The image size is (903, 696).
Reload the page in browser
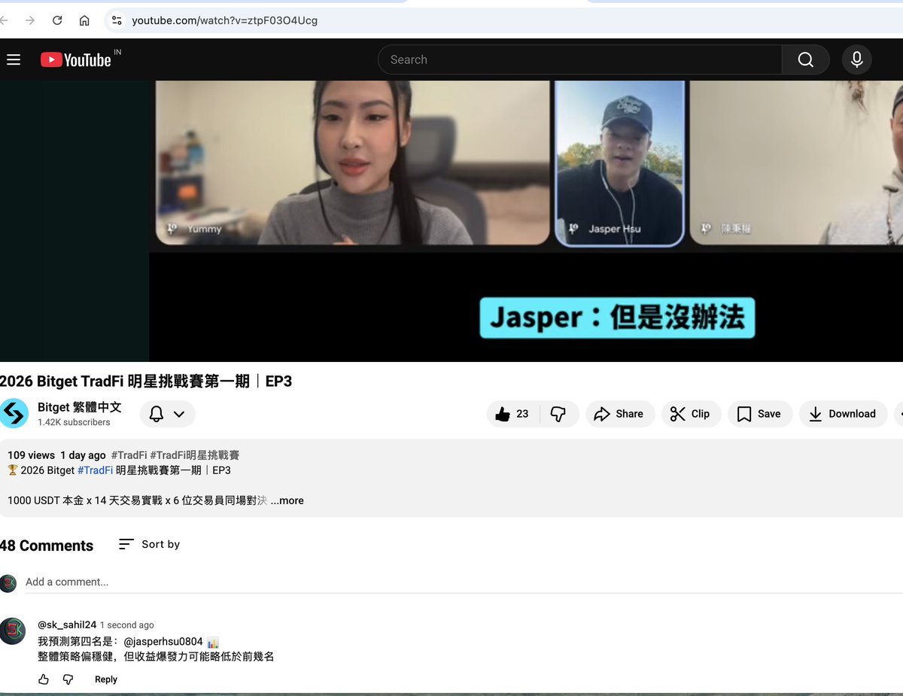click(x=57, y=20)
